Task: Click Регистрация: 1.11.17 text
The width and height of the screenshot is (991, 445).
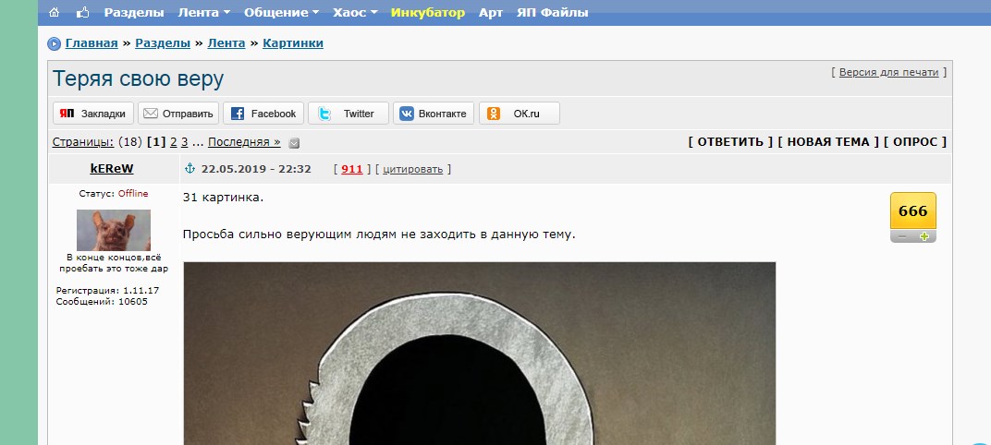Action: click(x=107, y=291)
